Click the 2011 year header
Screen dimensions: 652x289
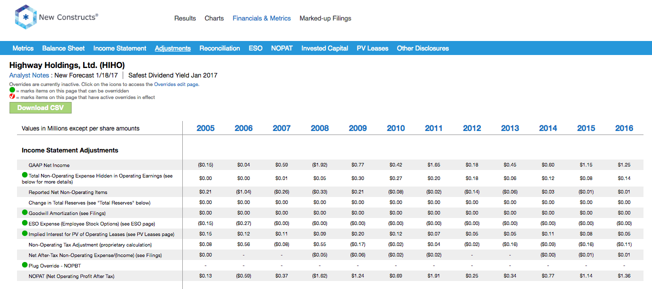[434, 128]
